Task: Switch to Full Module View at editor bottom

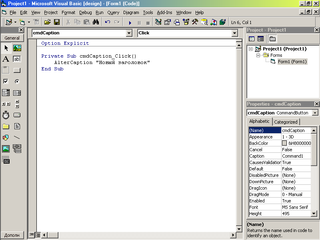Action: point(38,235)
